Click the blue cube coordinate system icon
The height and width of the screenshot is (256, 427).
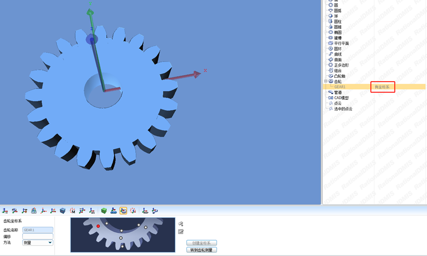tap(63, 211)
